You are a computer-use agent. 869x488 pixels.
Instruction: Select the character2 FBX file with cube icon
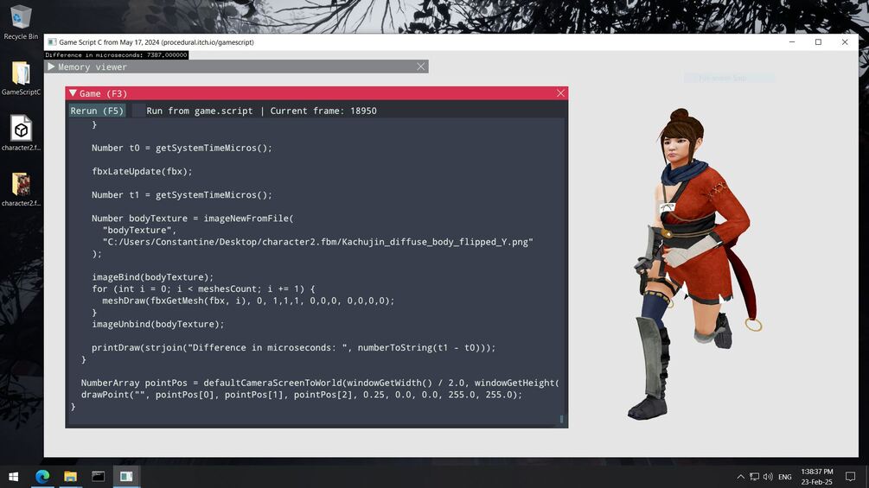pos(21,133)
